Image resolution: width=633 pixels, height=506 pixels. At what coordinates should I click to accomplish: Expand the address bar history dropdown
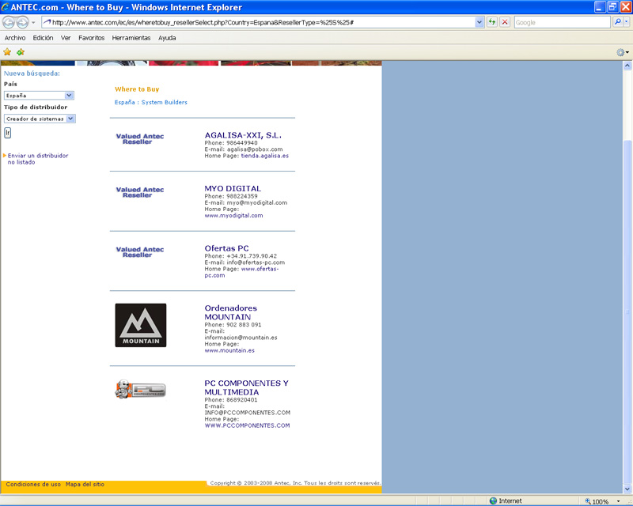(479, 23)
